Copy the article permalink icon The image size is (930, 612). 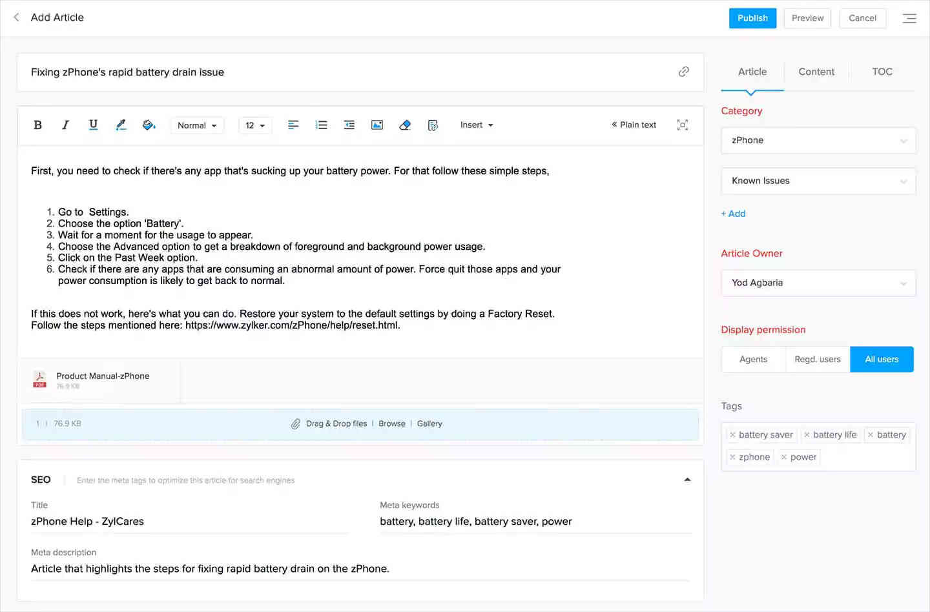point(683,72)
